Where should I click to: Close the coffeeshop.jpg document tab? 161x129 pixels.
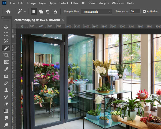click(x=63, y=20)
